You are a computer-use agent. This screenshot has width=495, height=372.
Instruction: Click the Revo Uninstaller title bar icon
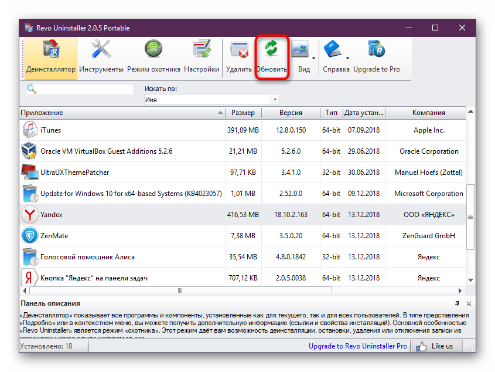coord(29,28)
